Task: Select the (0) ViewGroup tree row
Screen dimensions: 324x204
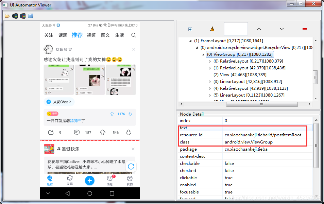Action: coord(240,54)
